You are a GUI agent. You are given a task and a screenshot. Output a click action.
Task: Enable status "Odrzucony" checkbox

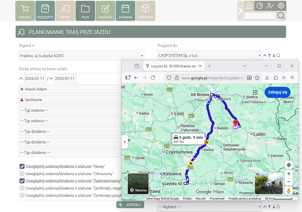pyautogui.click(x=22, y=174)
